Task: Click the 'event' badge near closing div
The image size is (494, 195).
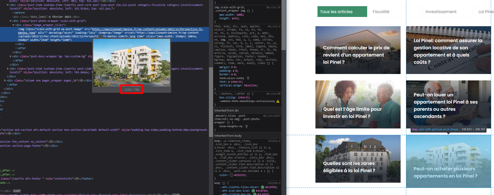Action: pyautogui.click(x=17, y=191)
